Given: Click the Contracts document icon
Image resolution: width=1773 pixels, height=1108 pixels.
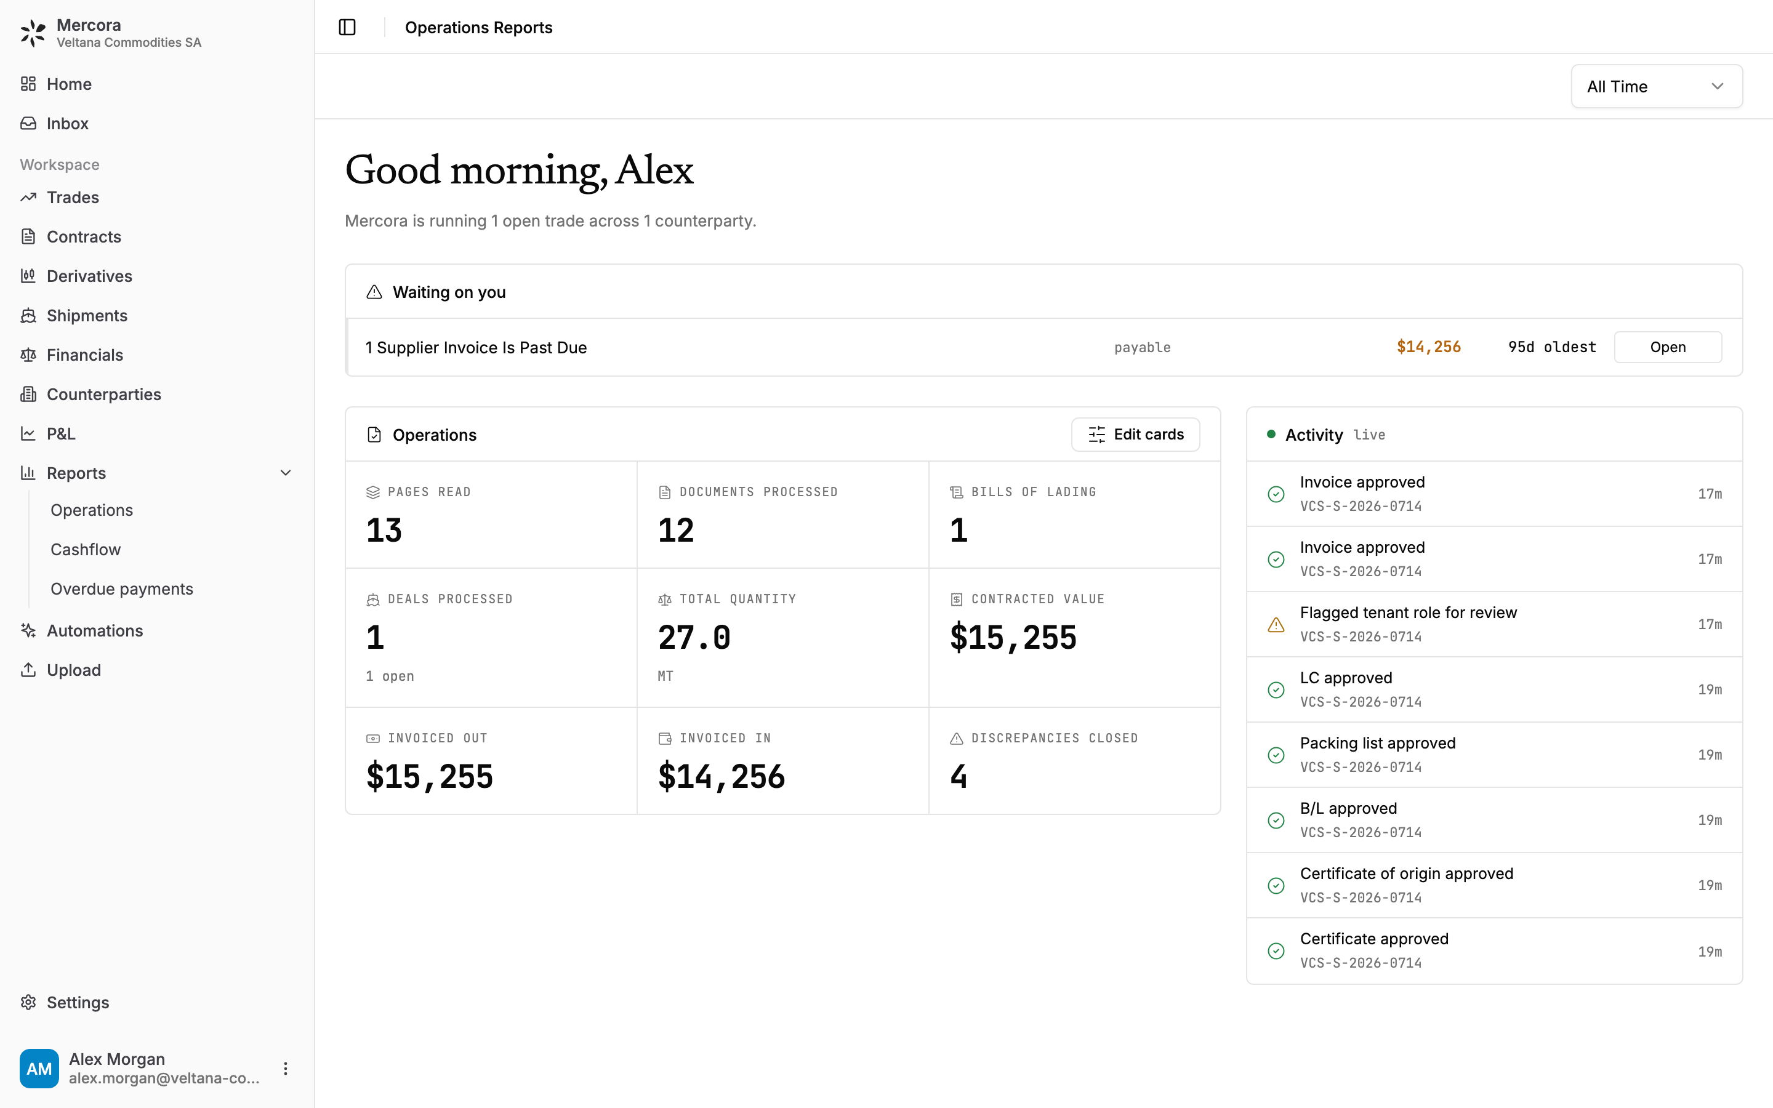Looking at the screenshot, I should click(28, 237).
